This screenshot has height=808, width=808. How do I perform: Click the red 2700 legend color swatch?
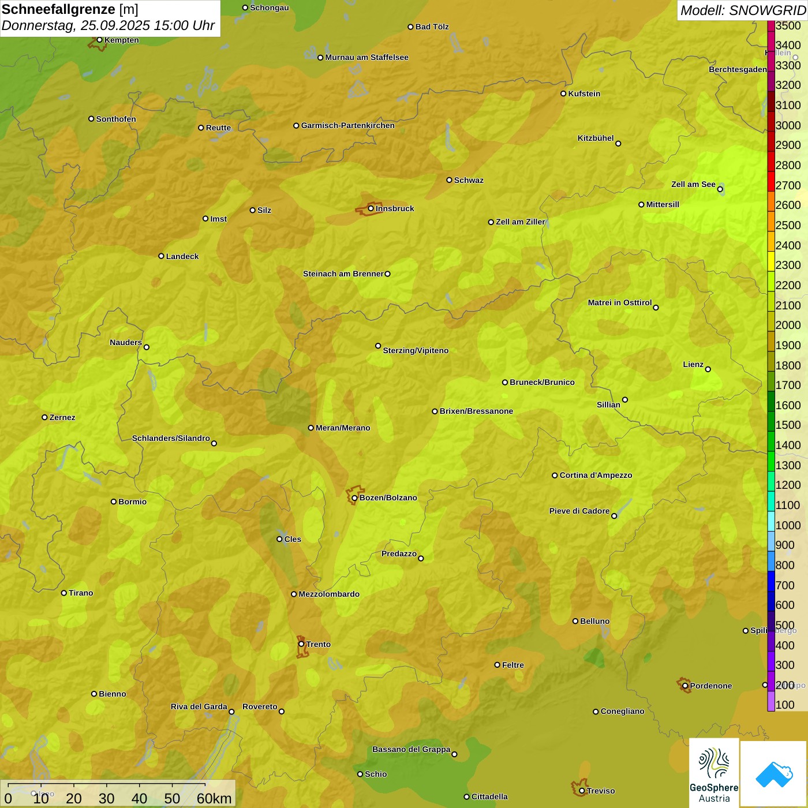pyautogui.click(x=771, y=181)
